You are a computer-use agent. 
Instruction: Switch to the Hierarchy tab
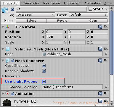pyautogui.click(x=31, y=3)
